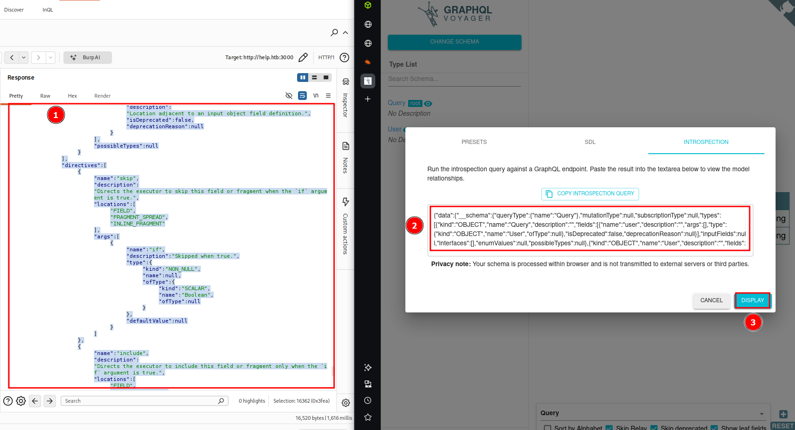Screen dimensions: 795x430
Task: Select combined single-pane response layout
Action: point(326,77)
